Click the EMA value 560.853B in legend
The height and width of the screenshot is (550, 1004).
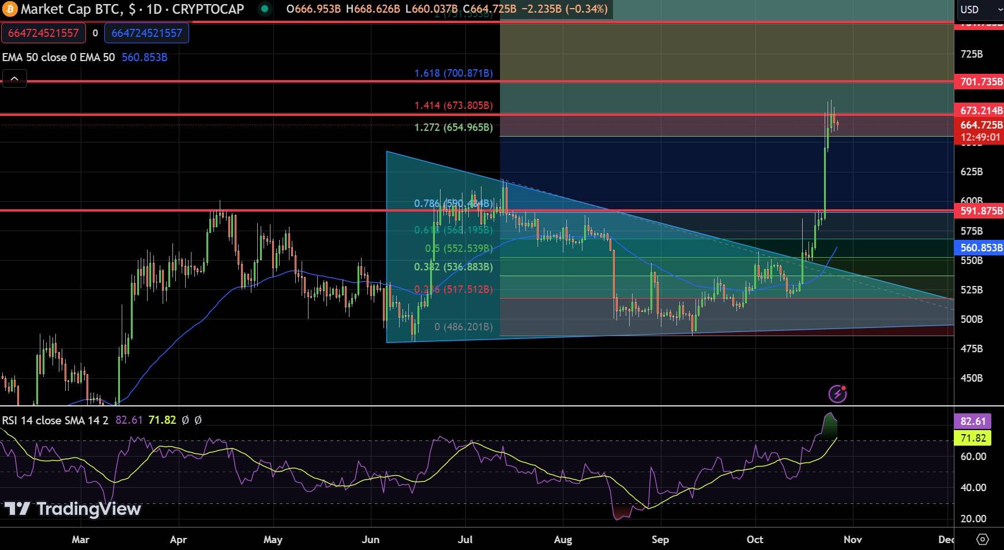(145, 57)
